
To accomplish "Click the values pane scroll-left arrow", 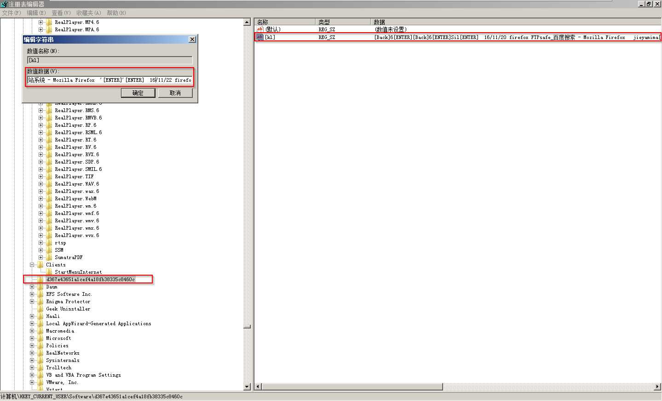I will [x=258, y=387].
